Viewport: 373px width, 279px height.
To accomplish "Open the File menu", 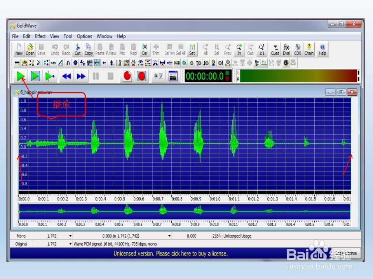I will point(15,36).
